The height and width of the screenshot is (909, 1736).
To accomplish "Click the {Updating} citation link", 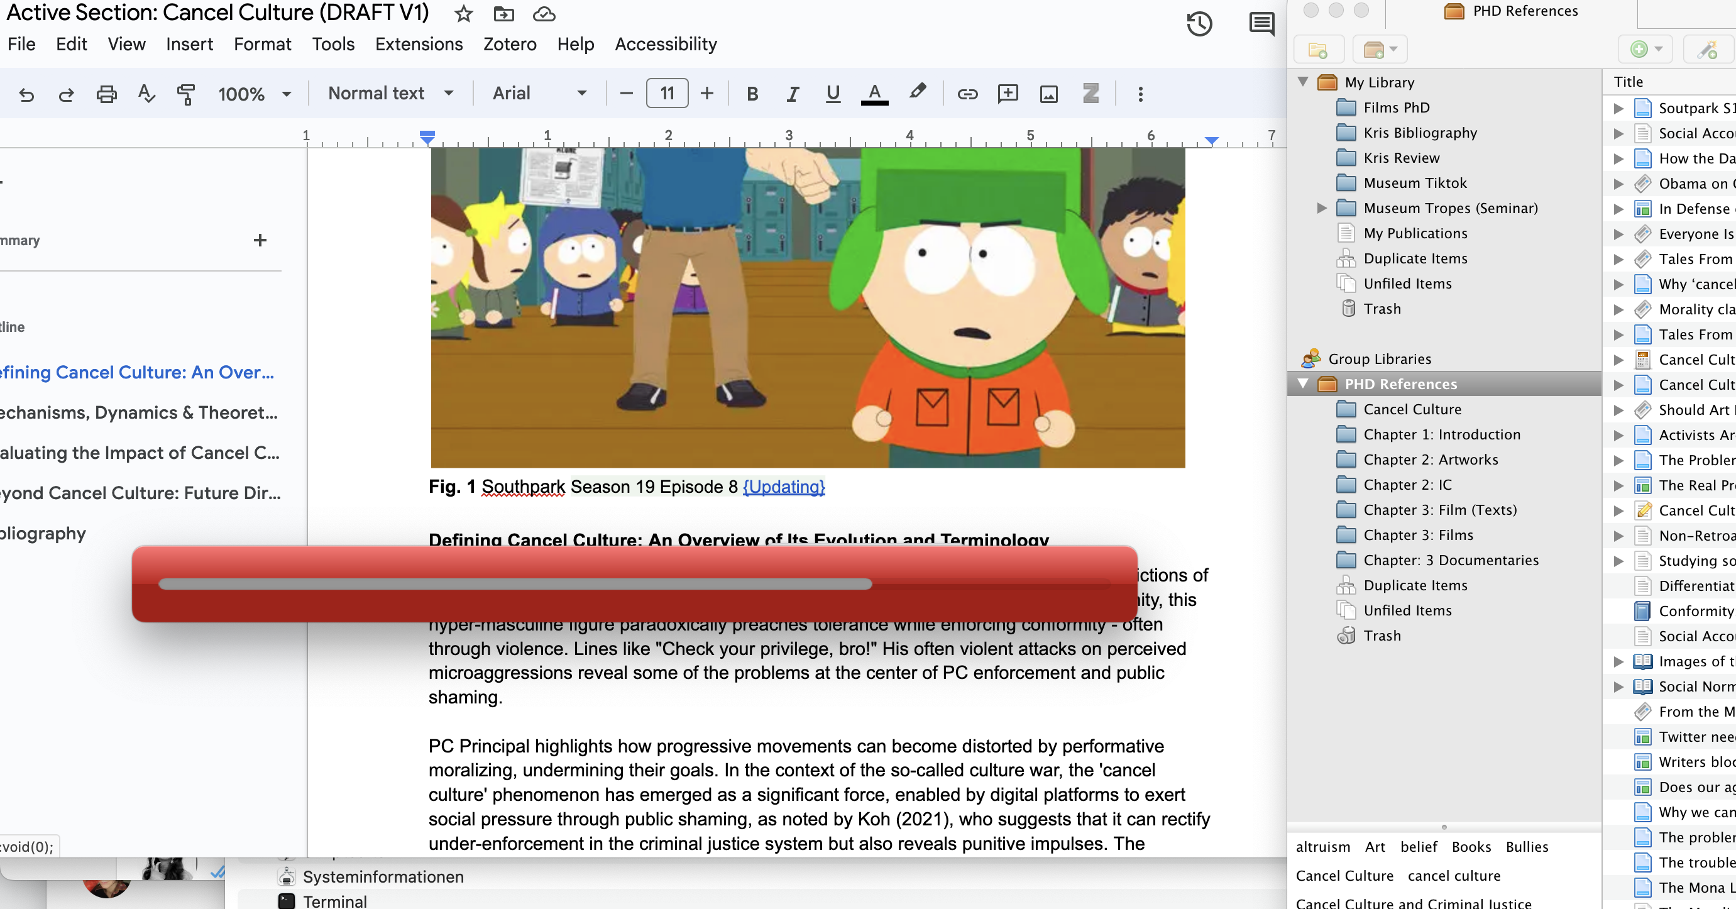I will [784, 487].
